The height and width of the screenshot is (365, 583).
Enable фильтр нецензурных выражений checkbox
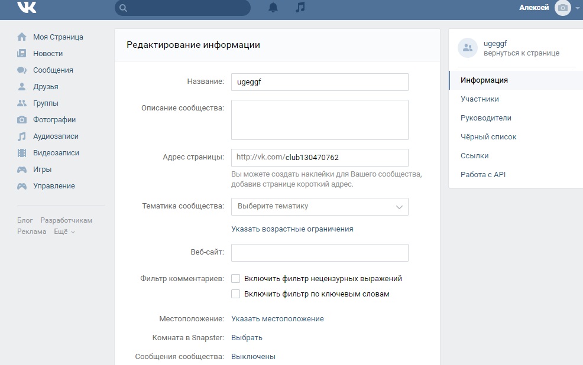(x=236, y=279)
